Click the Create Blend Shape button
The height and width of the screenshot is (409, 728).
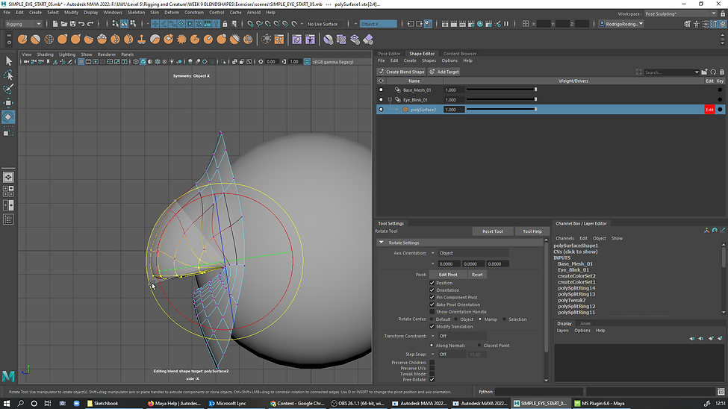401,72
